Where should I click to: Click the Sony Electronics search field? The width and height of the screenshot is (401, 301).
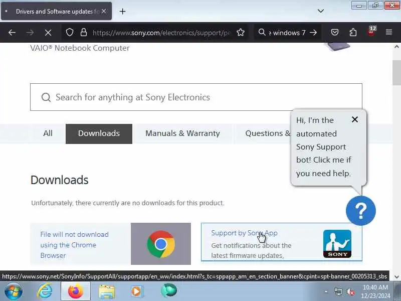[196, 97]
